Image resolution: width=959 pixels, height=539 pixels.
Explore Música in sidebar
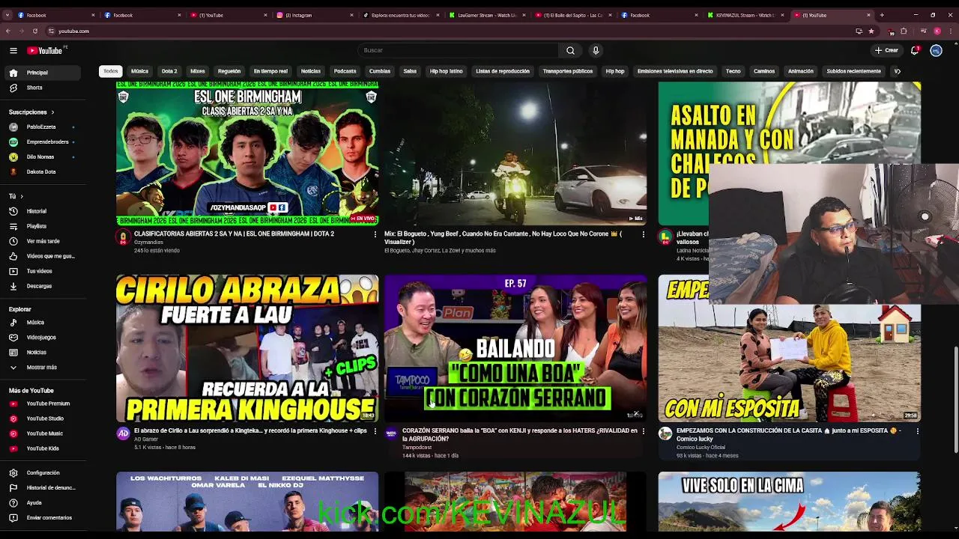click(41, 322)
